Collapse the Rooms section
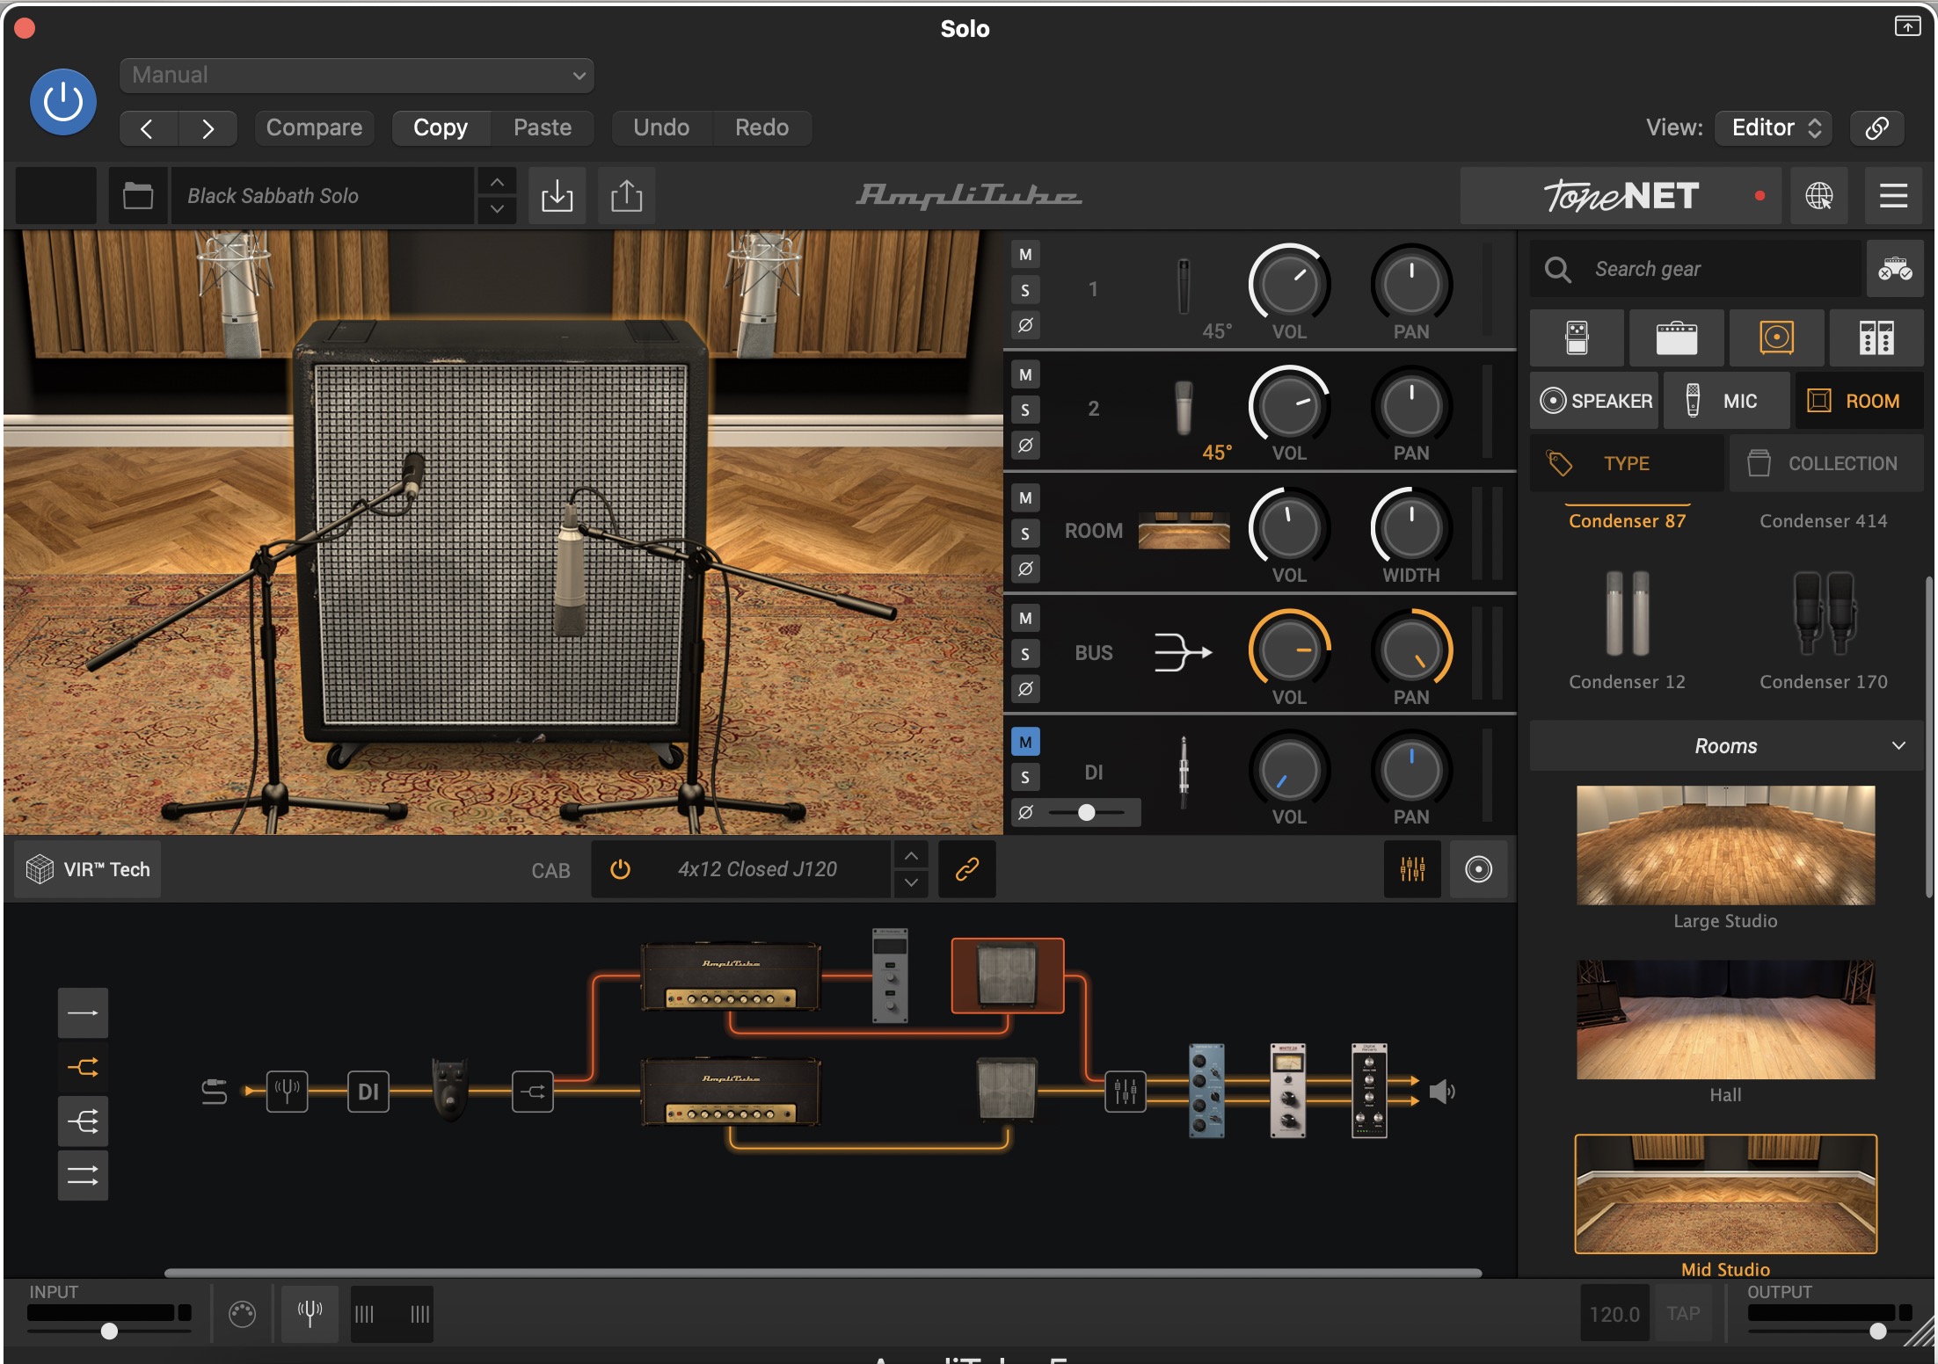 [1726, 746]
